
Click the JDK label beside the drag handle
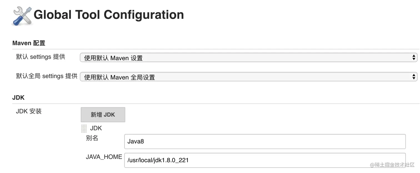(x=96, y=128)
